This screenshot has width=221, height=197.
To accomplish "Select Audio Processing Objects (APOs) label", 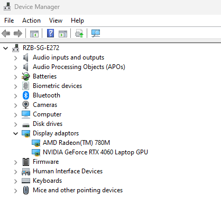I will click(x=79, y=67).
